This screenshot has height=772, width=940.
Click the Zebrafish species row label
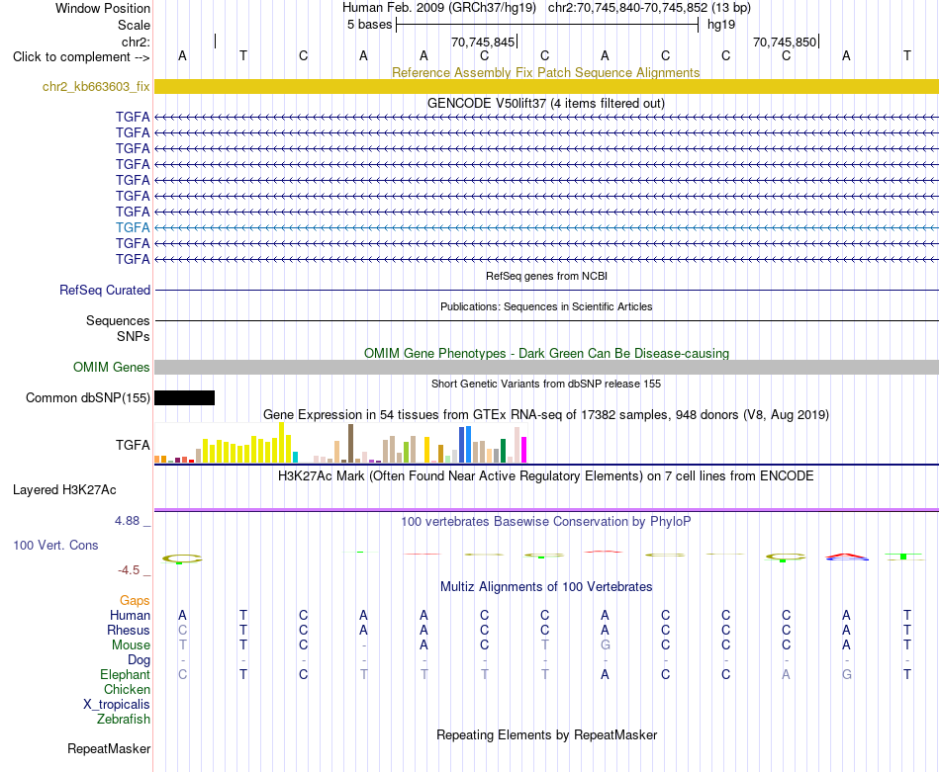[x=124, y=720]
